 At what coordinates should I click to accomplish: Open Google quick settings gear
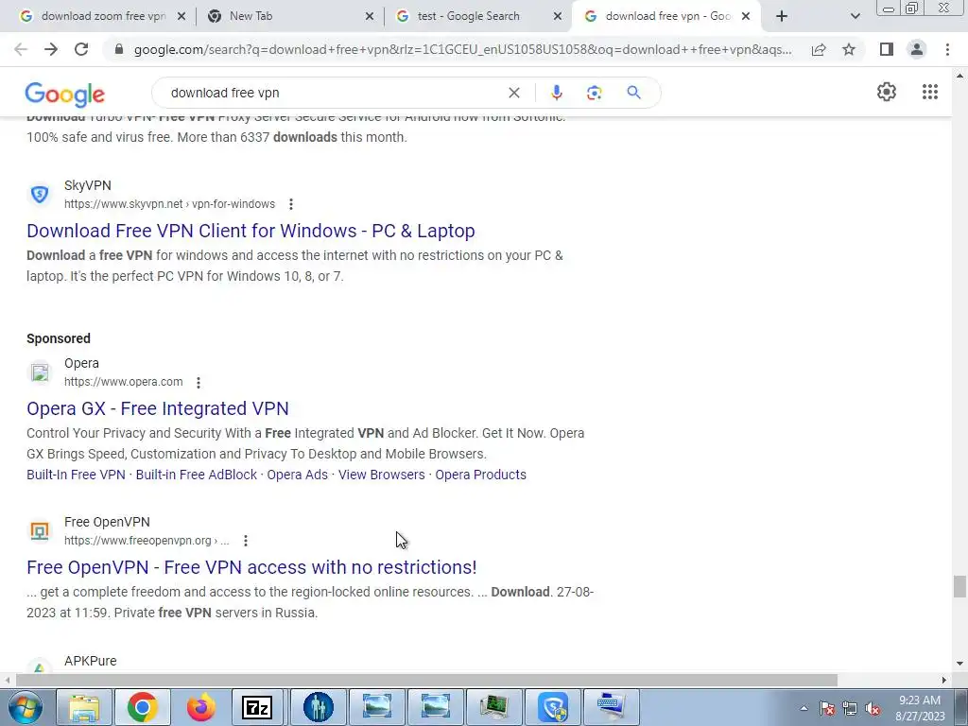point(887,92)
